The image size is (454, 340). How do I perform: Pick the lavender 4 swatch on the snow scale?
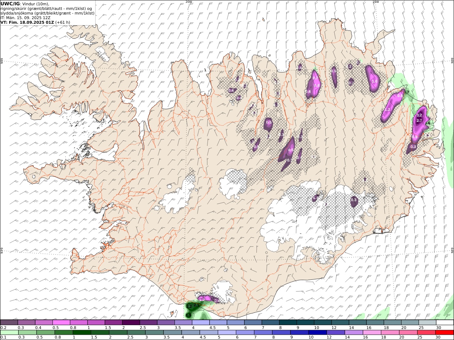click(200, 322)
